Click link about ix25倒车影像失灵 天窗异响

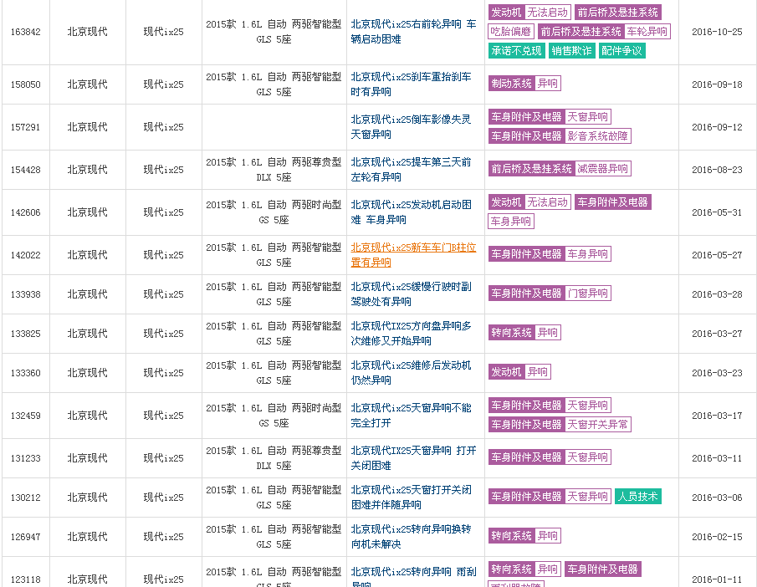411,127
